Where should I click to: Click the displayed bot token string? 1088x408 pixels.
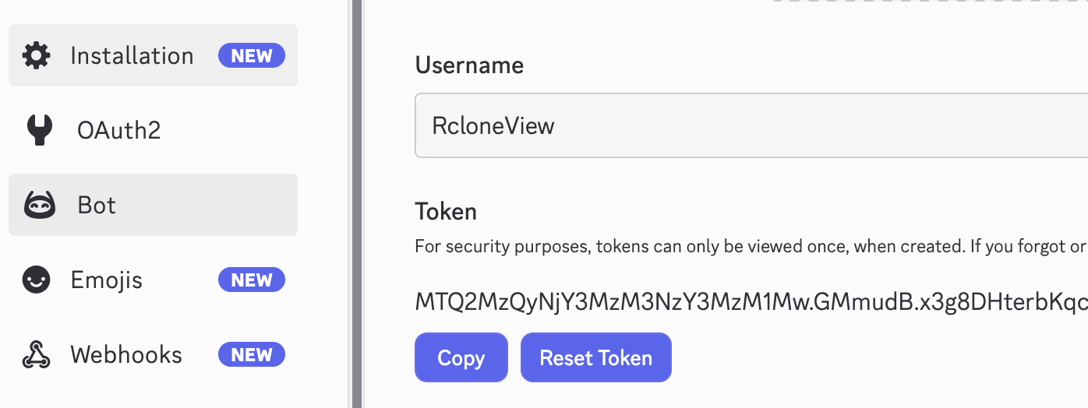pos(750,303)
